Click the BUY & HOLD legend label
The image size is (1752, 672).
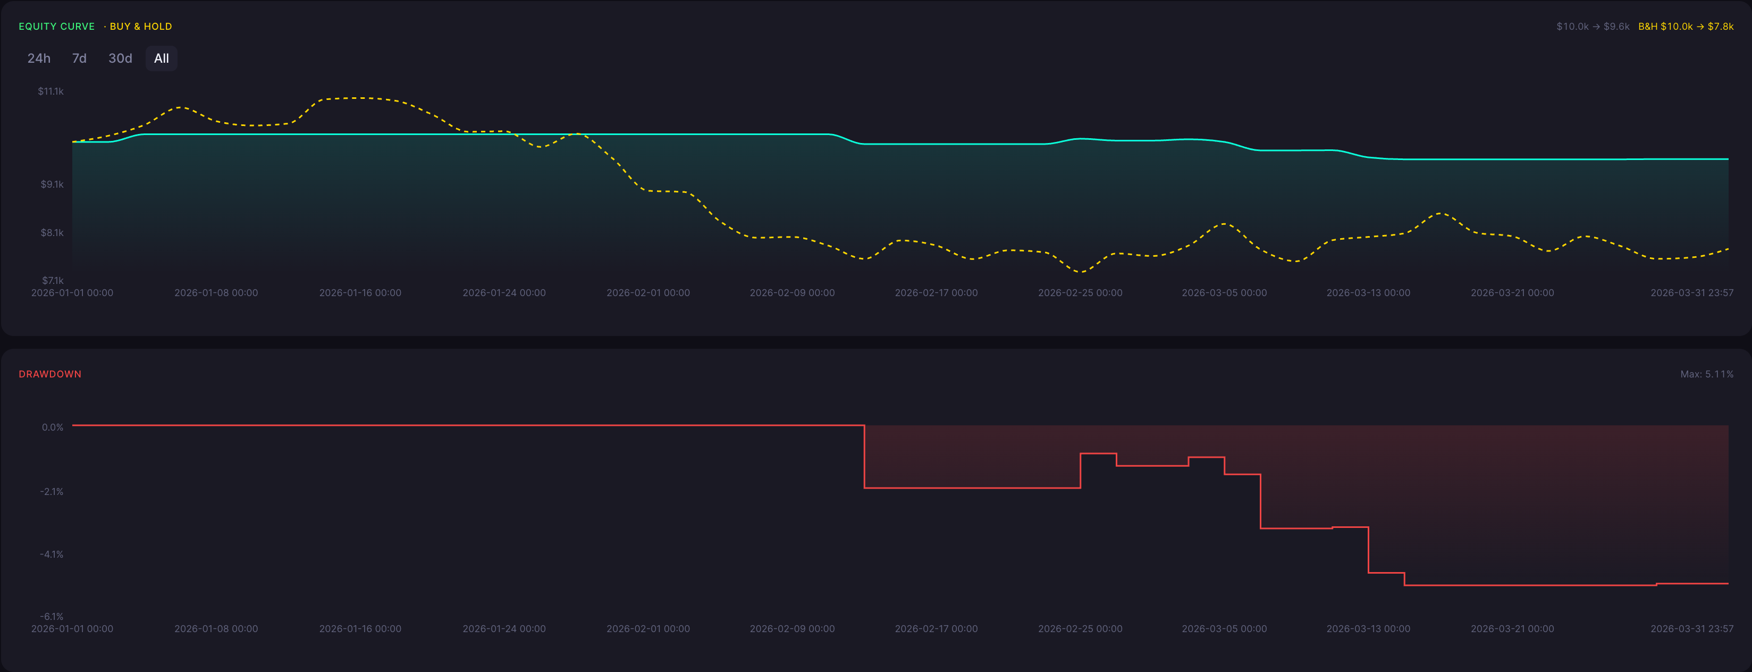[x=140, y=27]
